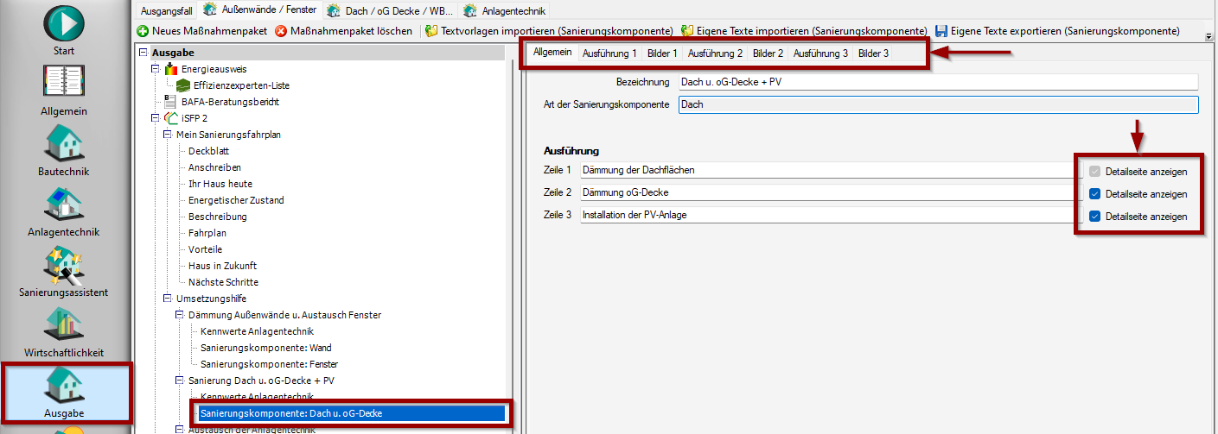Click the Start play icon in sidebar
This screenshot has height=434, width=1218.
click(64, 22)
